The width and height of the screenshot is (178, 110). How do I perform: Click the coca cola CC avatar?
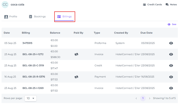click(x=5, y=5)
